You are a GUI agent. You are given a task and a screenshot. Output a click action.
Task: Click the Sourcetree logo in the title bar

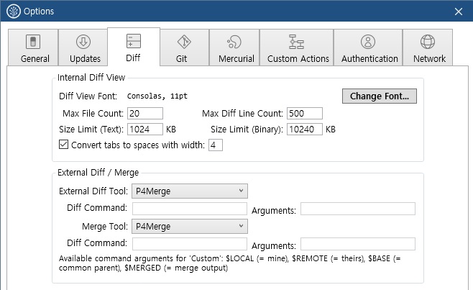tap(13, 12)
